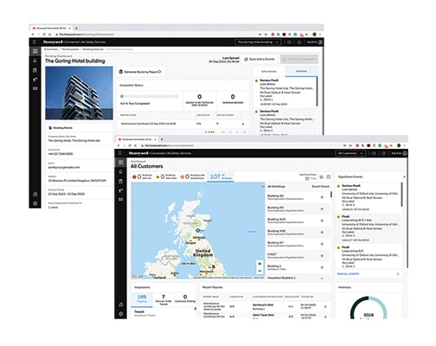Click Sync Active Events button

[x=260, y=59]
